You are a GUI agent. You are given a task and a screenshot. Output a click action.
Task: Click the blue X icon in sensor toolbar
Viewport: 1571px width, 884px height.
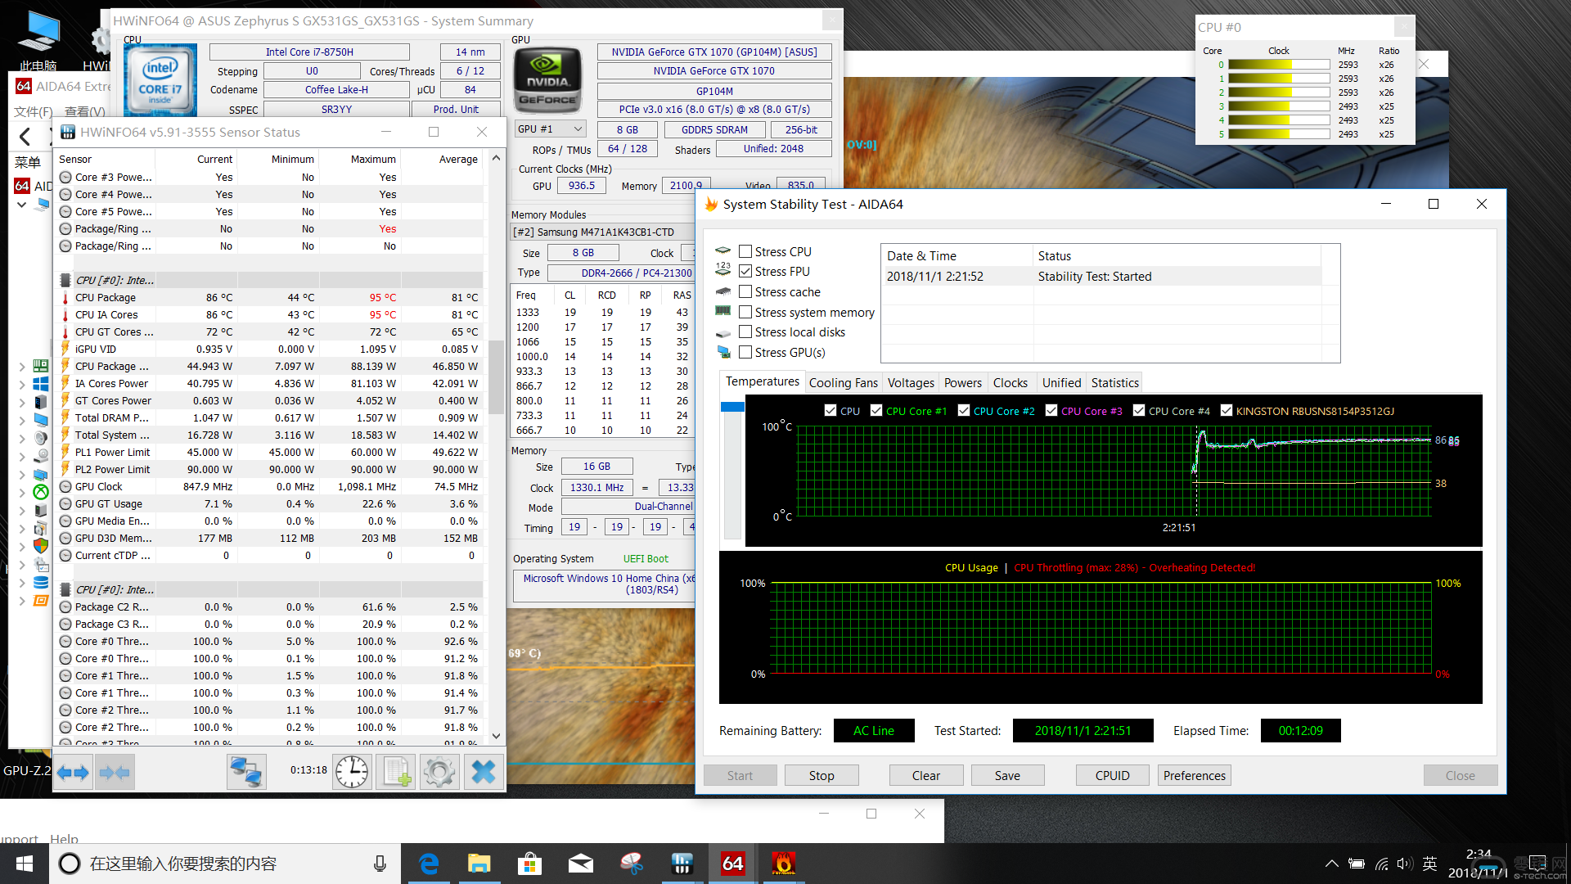pos(484,772)
